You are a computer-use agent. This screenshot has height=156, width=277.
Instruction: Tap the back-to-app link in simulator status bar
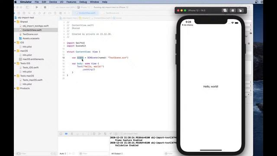pyautogui.click(x=187, y=25)
